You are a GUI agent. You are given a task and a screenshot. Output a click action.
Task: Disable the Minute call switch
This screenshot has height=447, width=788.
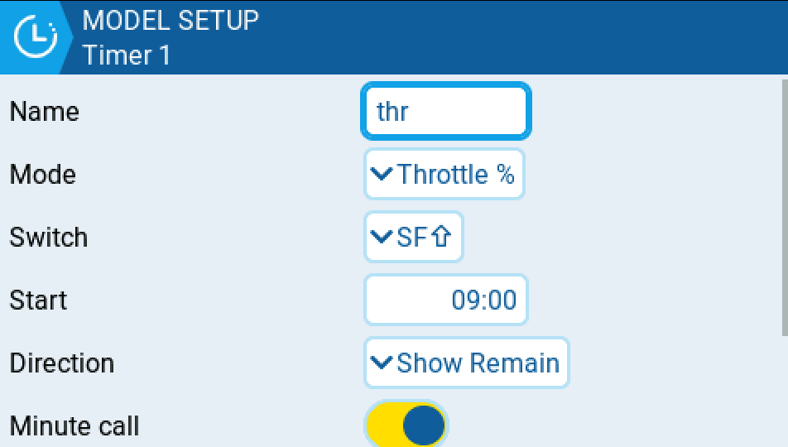[x=406, y=425]
